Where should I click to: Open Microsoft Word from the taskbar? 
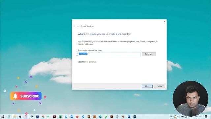129,117
